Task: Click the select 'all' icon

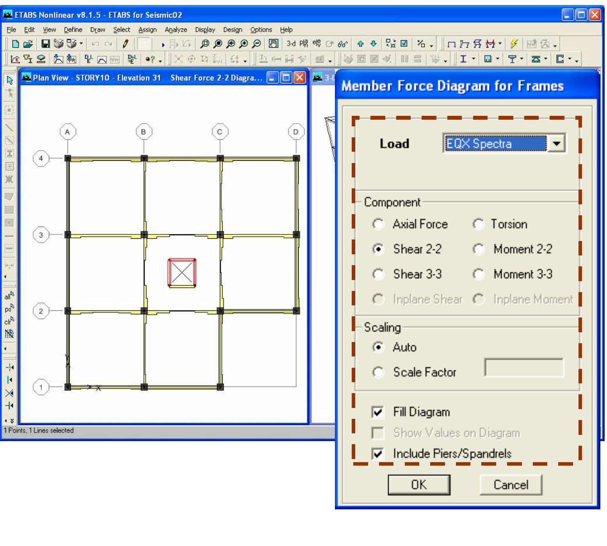Action: 9,296
